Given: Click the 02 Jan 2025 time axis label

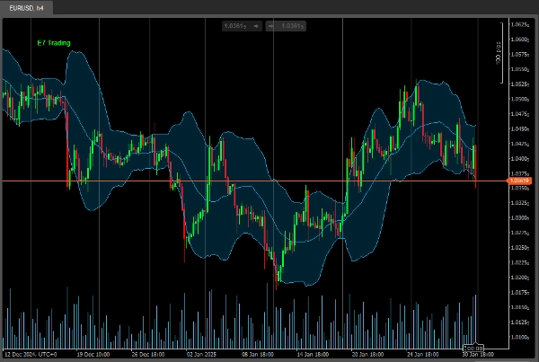Looking at the screenshot, I should tap(201, 354).
